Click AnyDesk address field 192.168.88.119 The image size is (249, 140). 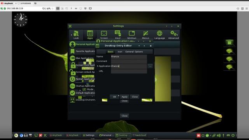point(24,9)
